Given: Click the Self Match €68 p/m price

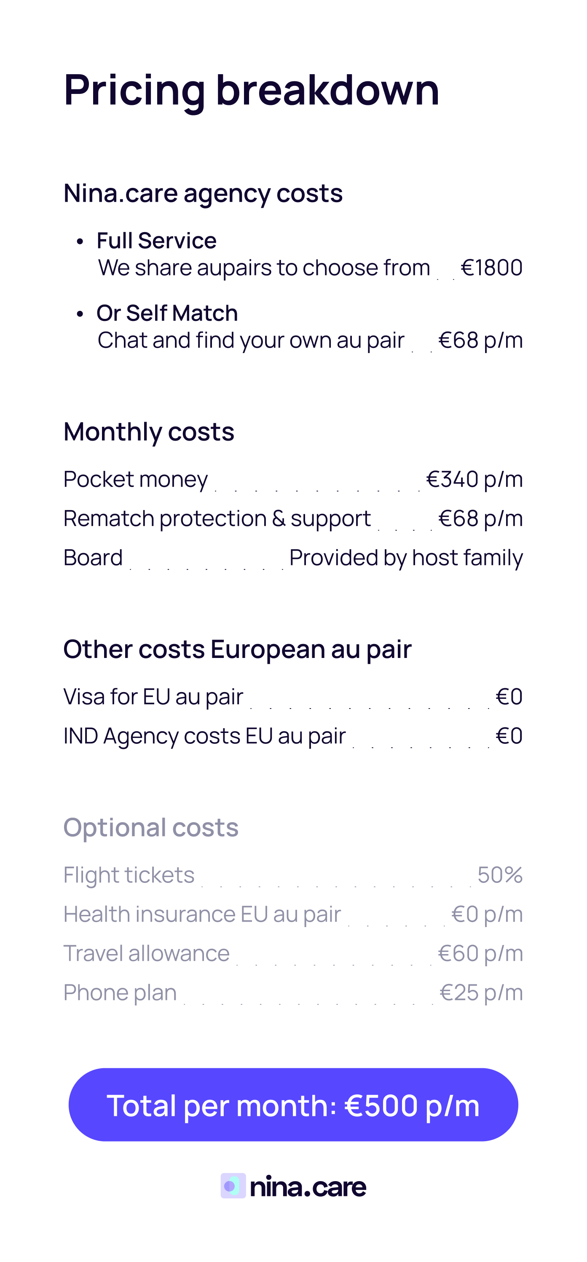Looking at the screenshot, I should (x=480, y=340).
